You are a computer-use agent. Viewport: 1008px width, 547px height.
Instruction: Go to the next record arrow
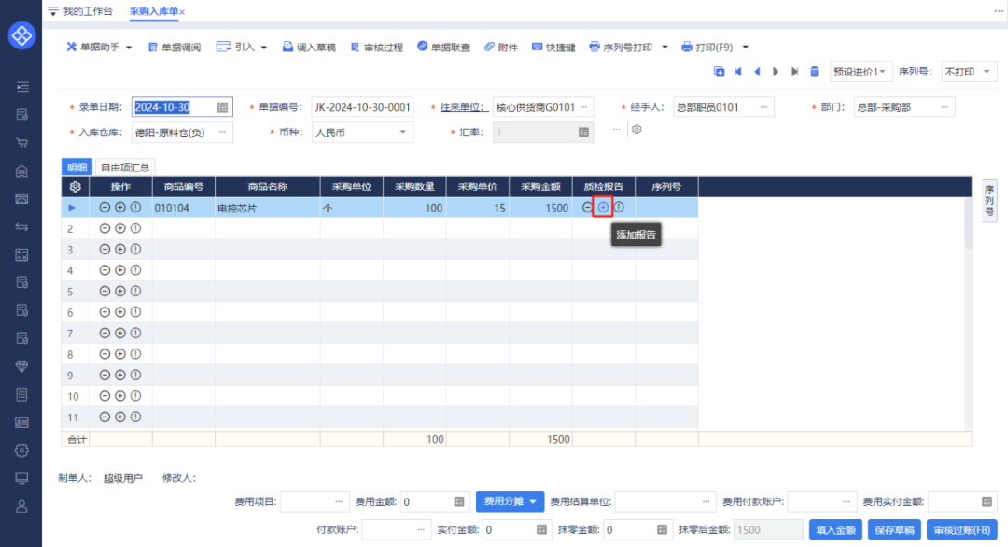click(776, 71)
